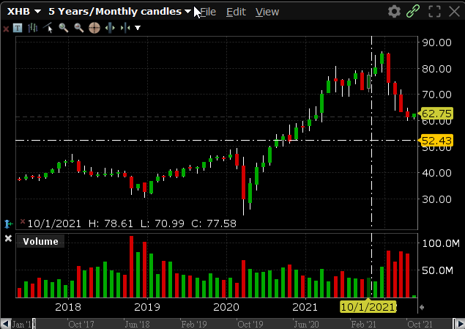Click the 90.00 price axis label

click(436, 42)
